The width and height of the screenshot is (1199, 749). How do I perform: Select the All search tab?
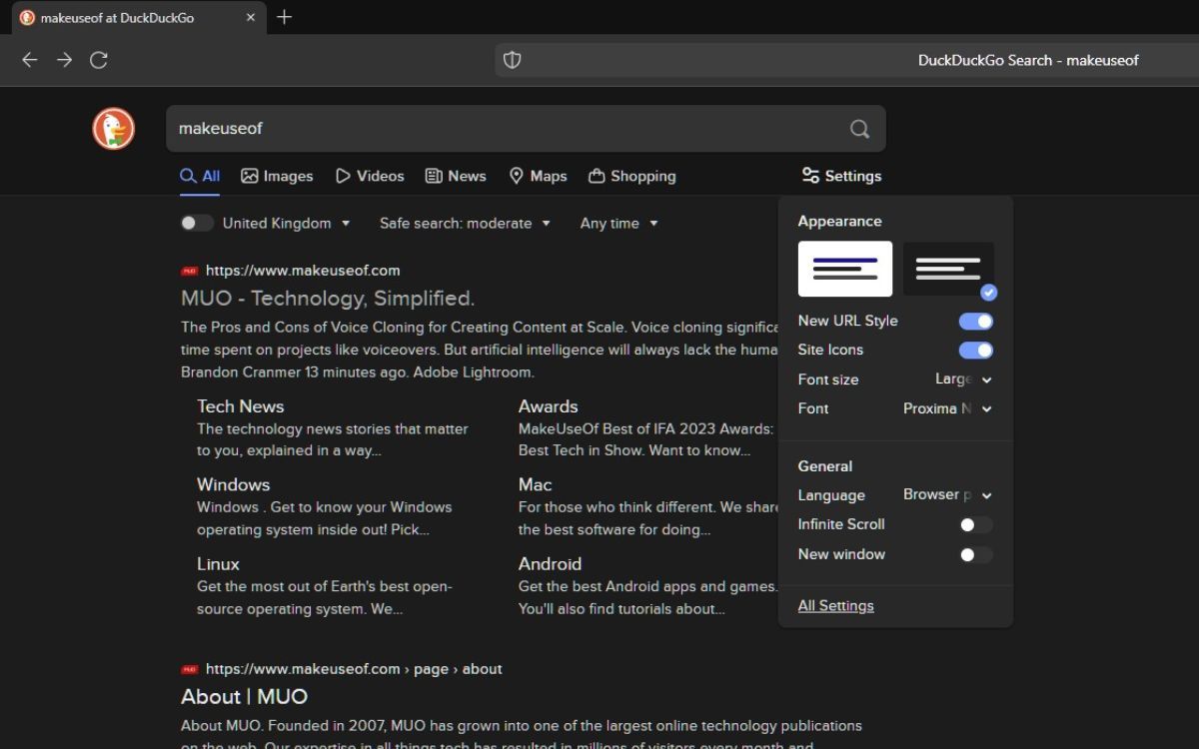coord(199,176)
